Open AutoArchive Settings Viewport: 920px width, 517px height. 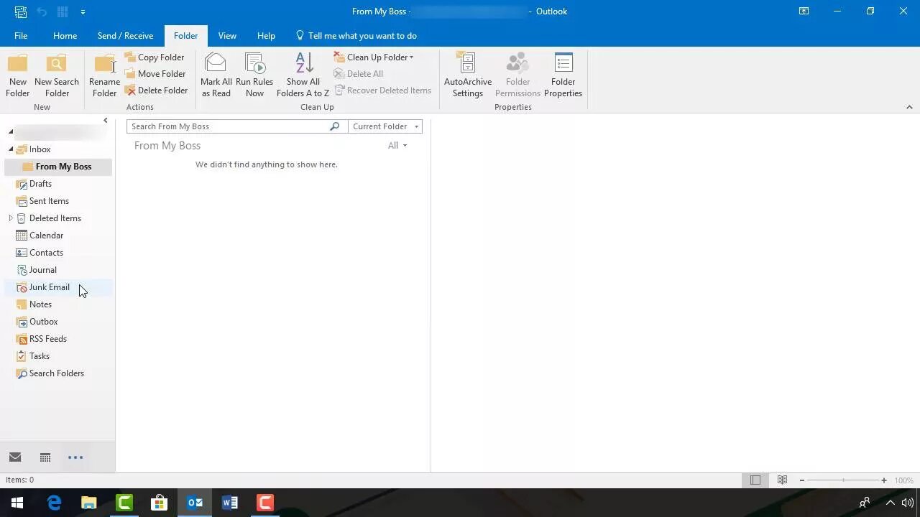[468, 75]
